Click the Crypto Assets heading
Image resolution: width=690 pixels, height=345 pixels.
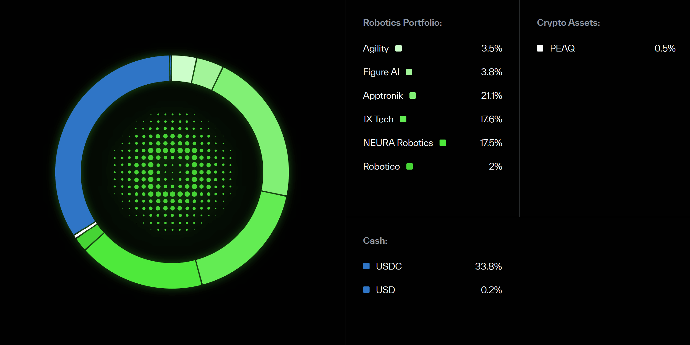[568, 23]
